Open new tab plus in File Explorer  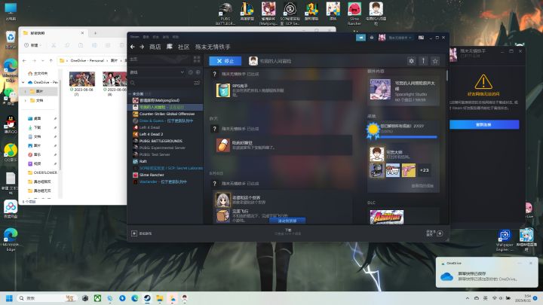95,33
